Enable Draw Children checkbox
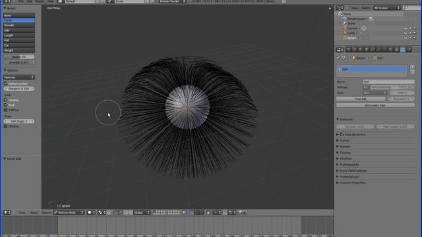This screenshot has width=422, height=237. coord(6,126)
